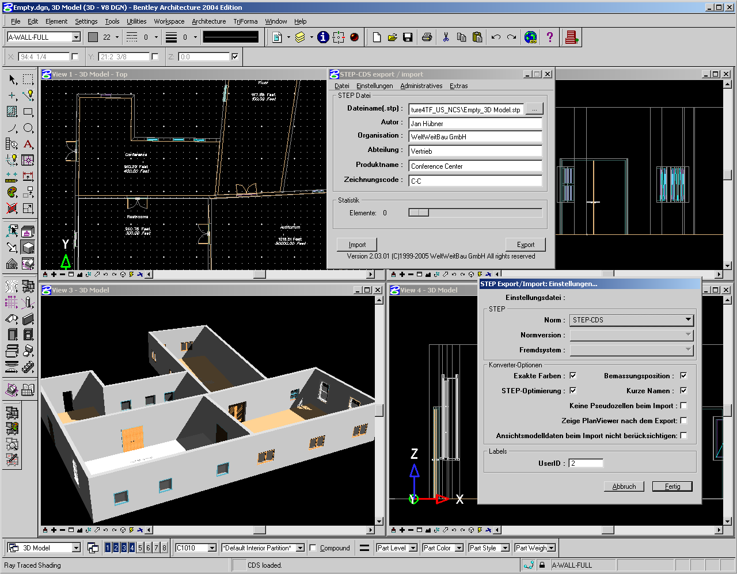This screenshot has height=574, width=737.
Task: Click the New File blank page icon
Action: (x=377, y=37)
